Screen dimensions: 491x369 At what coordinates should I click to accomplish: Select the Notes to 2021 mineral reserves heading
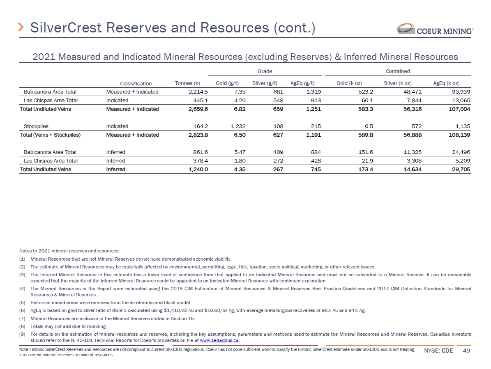click(x=69, y=251)
